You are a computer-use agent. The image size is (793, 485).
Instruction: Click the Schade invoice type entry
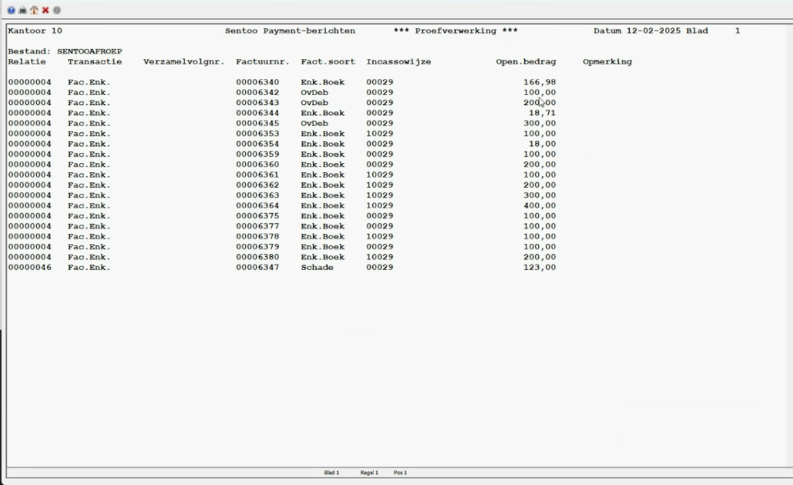317,268
